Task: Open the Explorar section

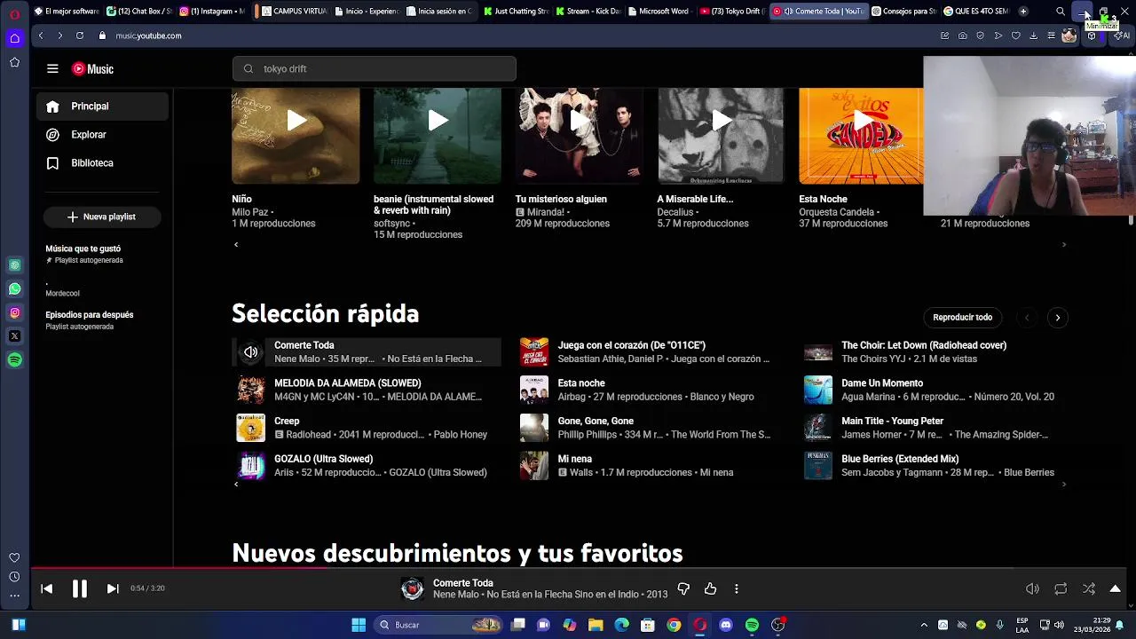Action: [103, 135]
